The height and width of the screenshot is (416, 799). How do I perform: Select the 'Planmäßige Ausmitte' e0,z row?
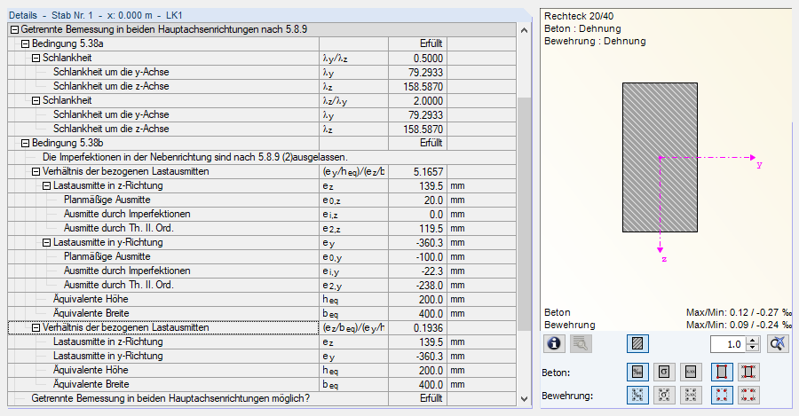click(262, 200)
